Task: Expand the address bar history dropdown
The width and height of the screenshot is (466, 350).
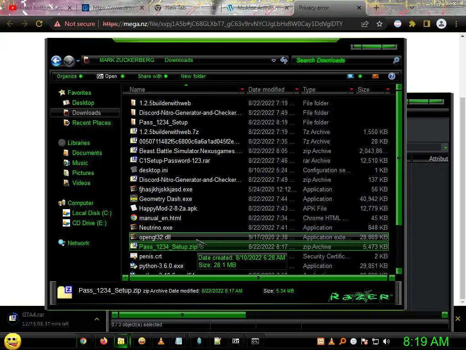Action: tap(274, 61)
